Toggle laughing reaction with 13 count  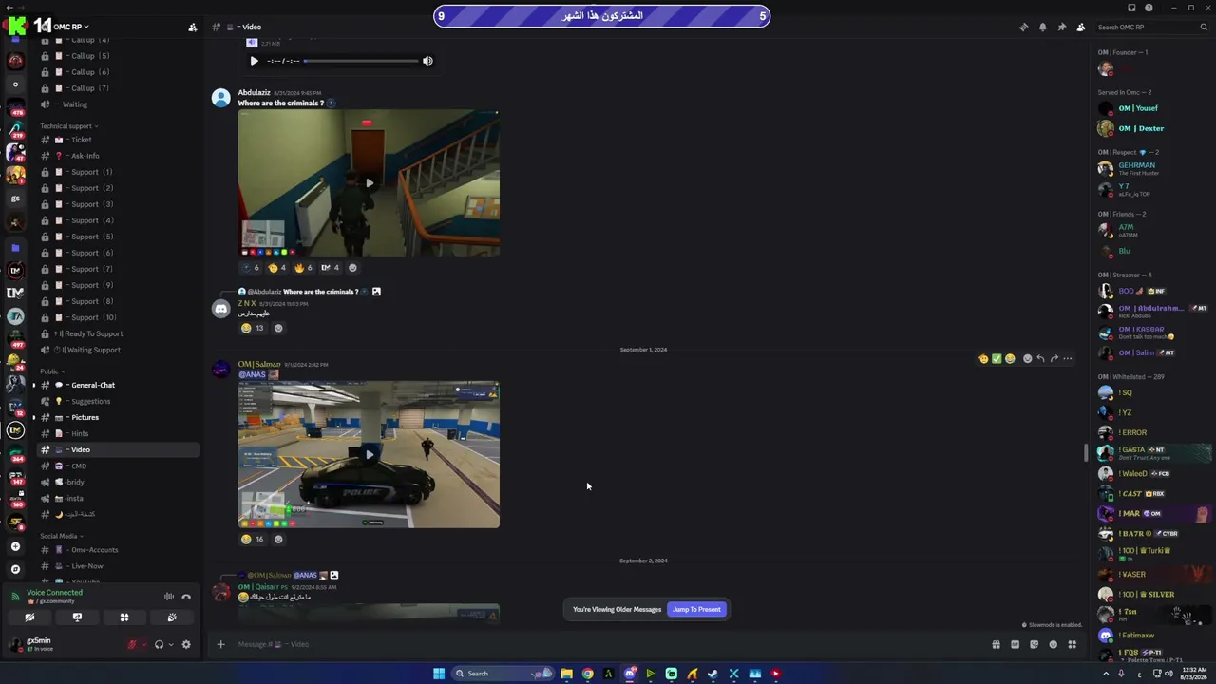[253, 328]
